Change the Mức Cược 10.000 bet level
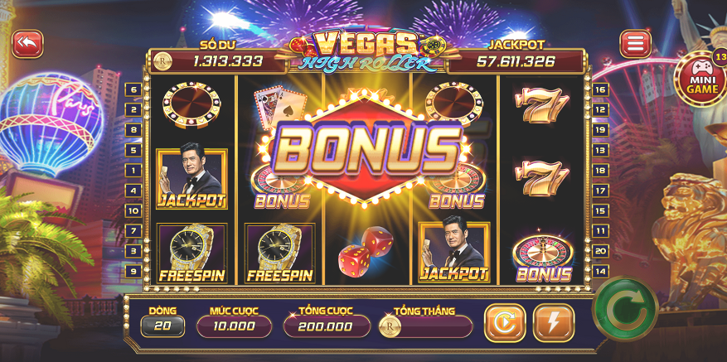 tap(234, 326)
